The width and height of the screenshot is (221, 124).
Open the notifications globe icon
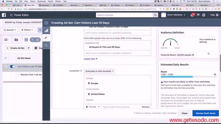click(x=192, y=15)
